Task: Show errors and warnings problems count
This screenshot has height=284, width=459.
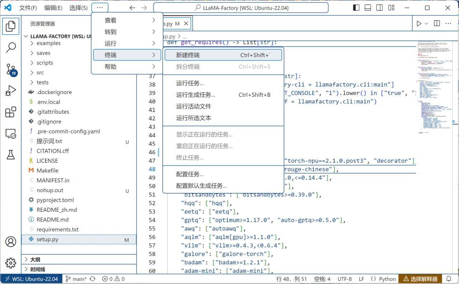Action: [x=113, y=279]
